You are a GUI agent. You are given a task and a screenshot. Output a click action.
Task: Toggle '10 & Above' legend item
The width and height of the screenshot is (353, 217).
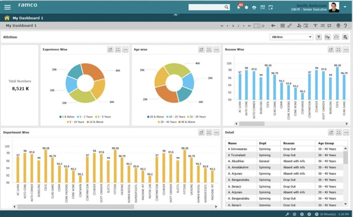click(x=95, y=122)
